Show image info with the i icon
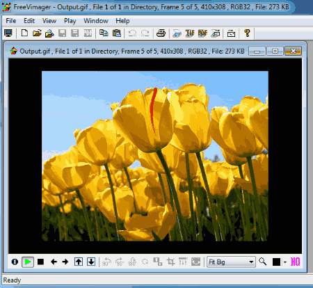Screen dimensions: 313x288 [x=15, y=262]
